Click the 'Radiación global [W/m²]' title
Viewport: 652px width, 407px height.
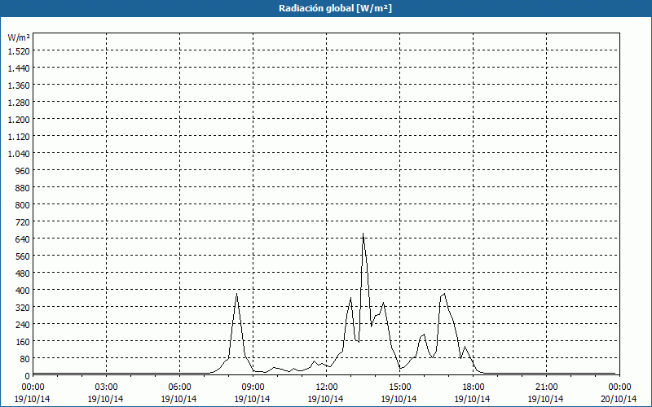(x=335, y=8)
